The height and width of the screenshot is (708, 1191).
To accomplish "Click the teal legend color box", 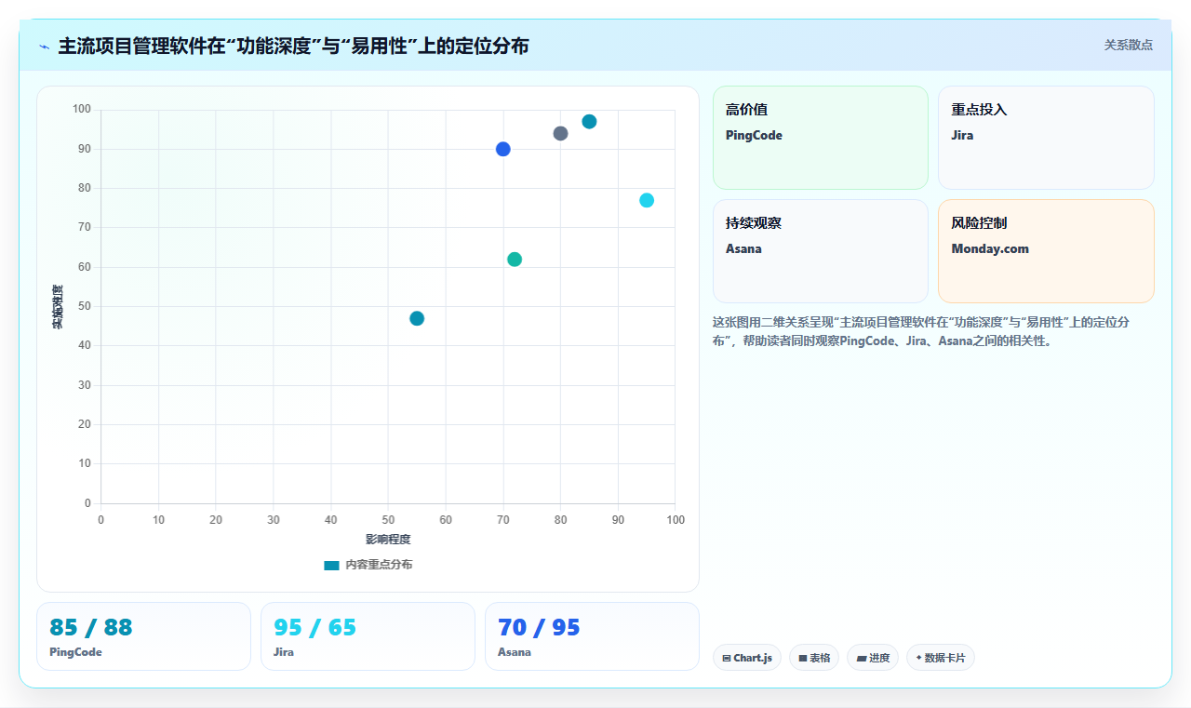I will (x=331, y=565).
